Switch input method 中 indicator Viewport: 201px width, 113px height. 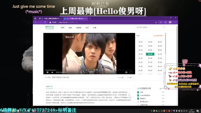(187, 111)
